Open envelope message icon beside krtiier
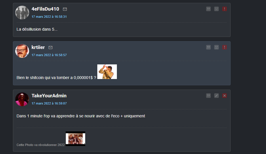This screenshot has height=154, width=266. coord(50,48)
